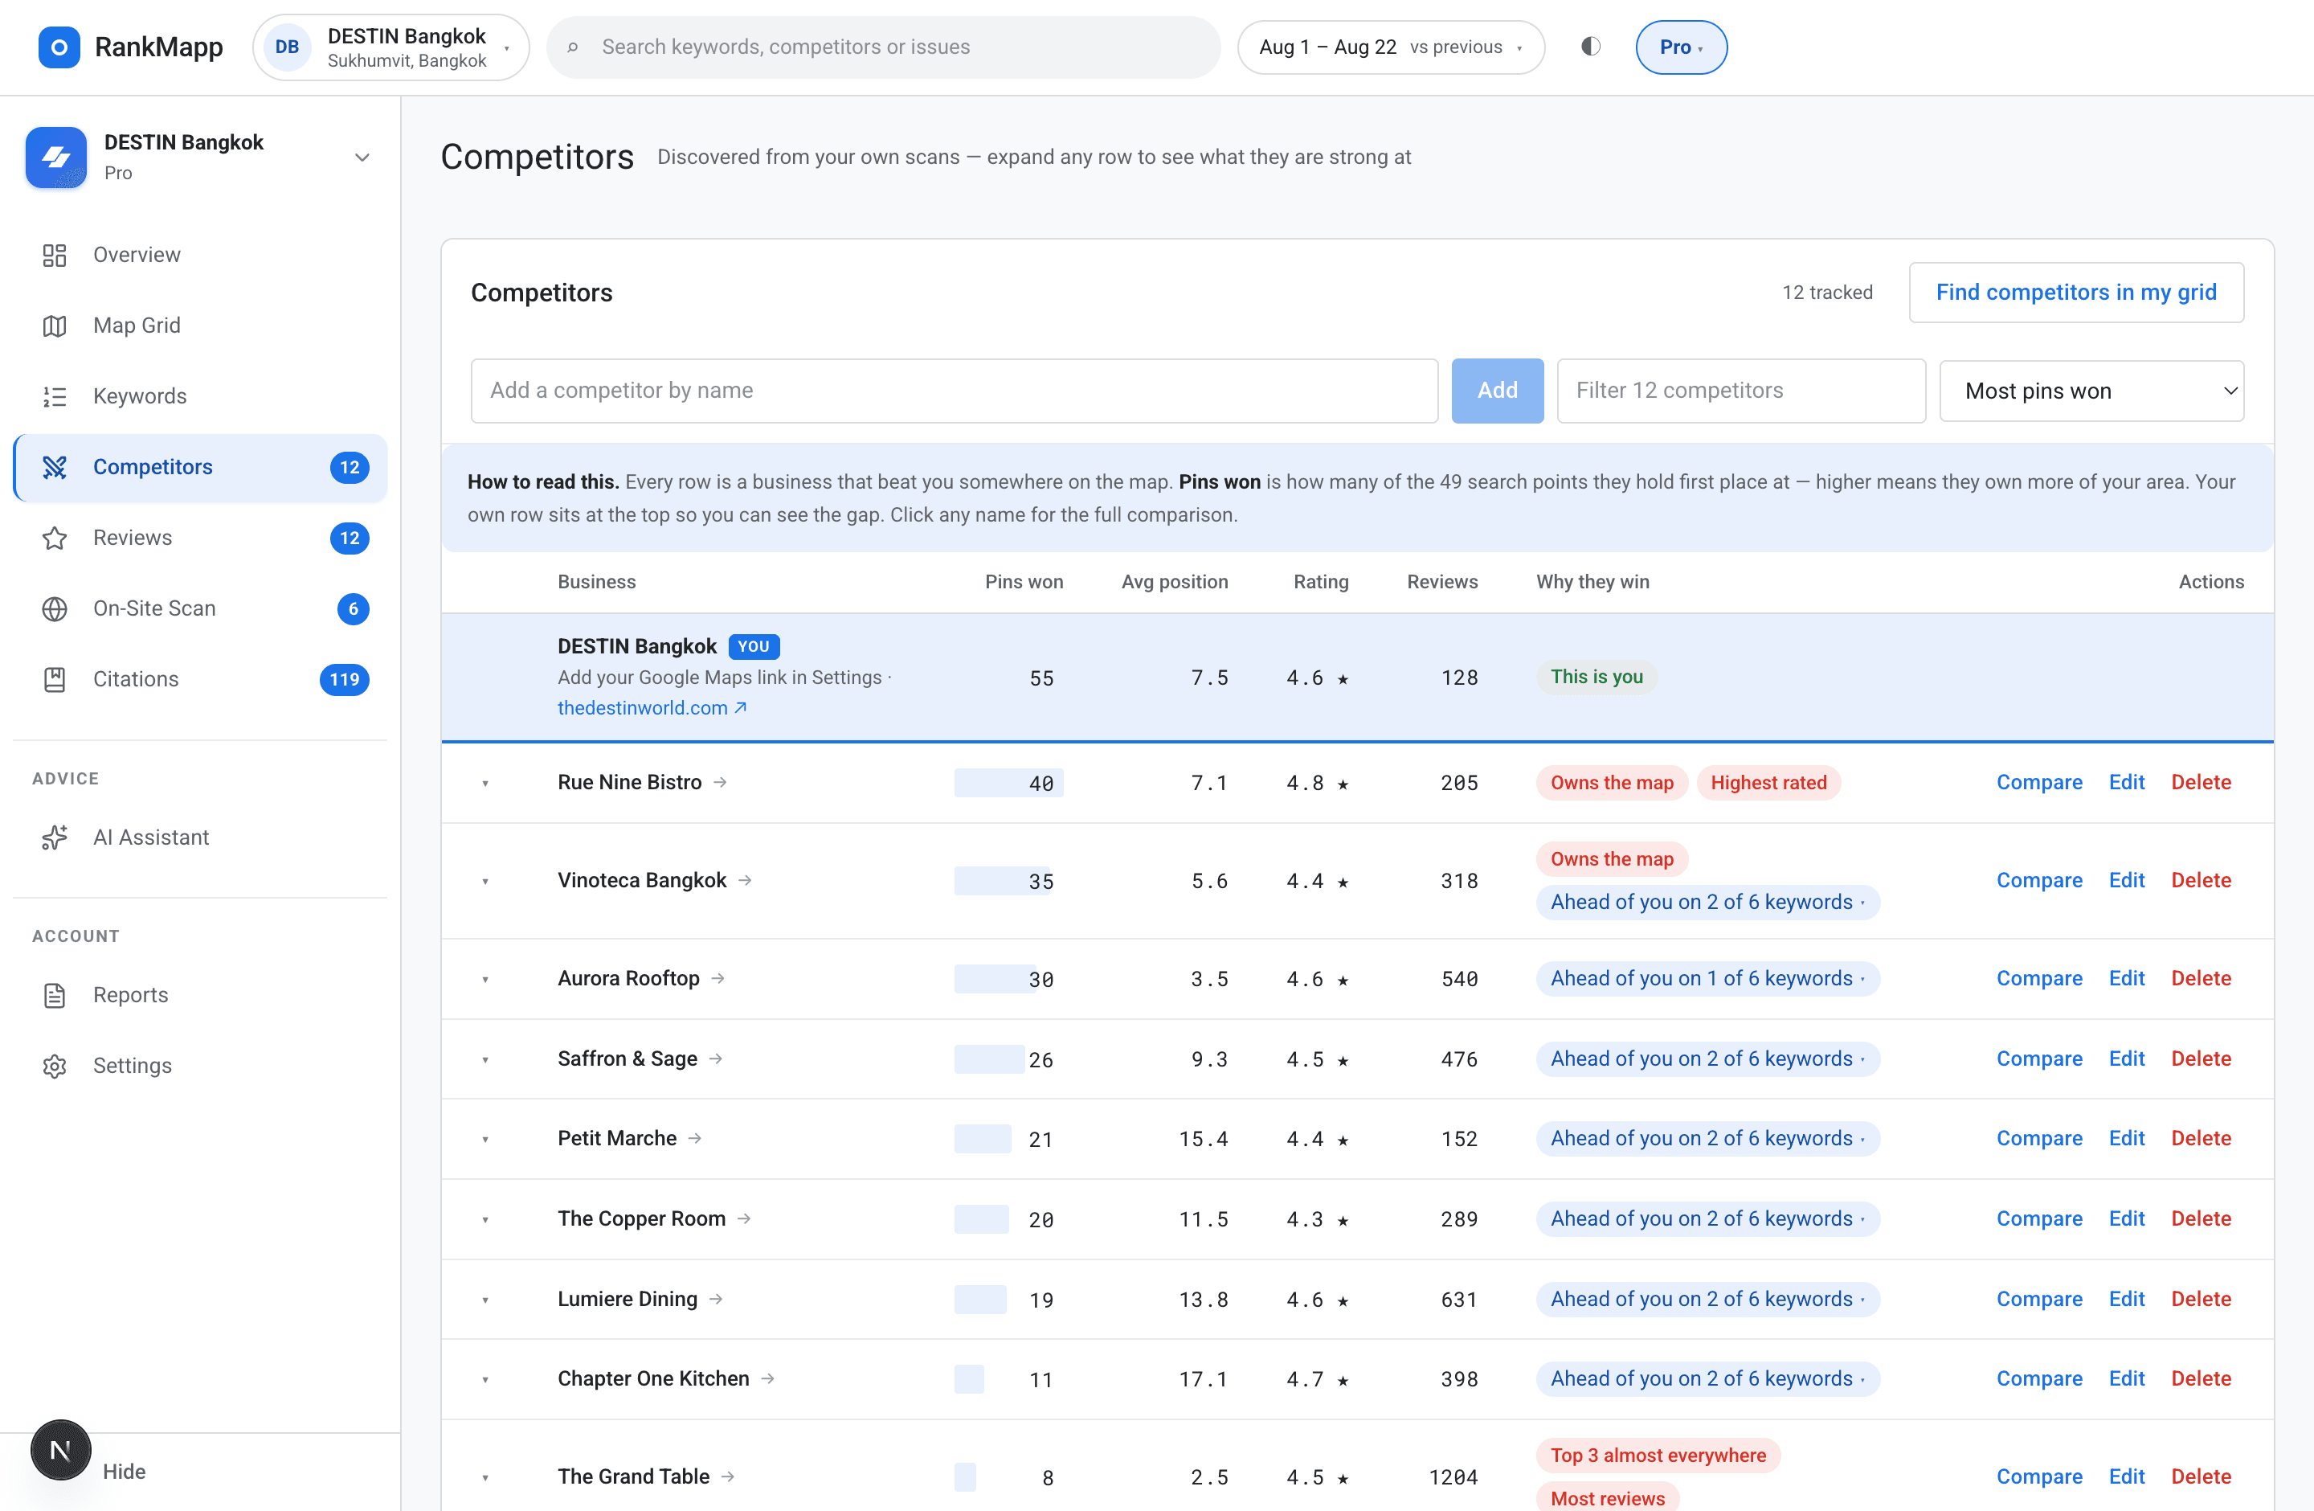Open the Reviews page
Image resolution: width=2314 pixels, height=1511 pixels.
pyautogui.click(x=200, y=538)
